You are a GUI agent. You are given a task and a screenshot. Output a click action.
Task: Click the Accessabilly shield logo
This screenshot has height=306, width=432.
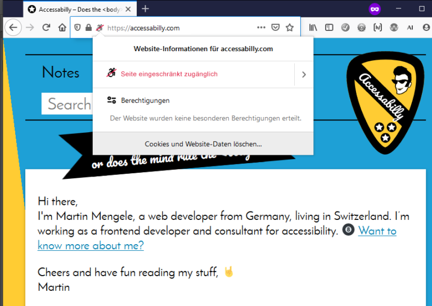pos(385,102)
